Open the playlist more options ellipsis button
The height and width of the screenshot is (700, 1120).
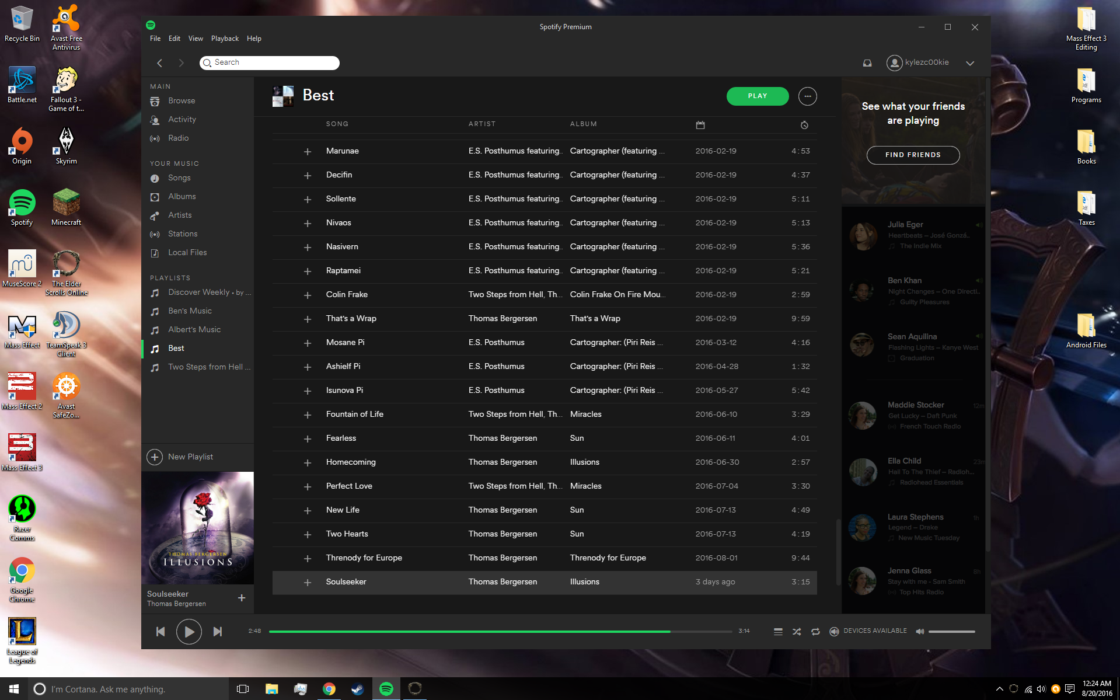[x=807, y=96]
